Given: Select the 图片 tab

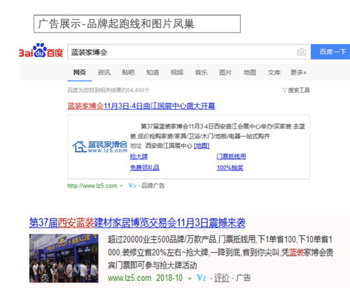Looking at the screenshot, I should 225,72.
